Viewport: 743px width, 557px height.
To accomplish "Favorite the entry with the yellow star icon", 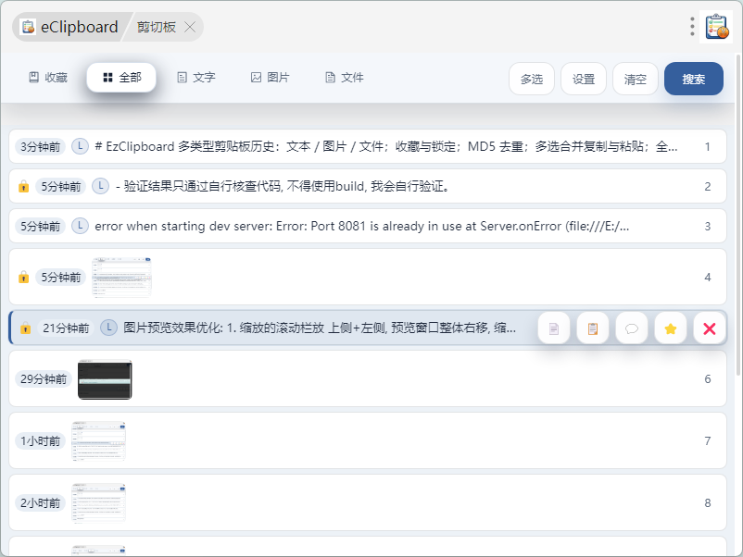I will (671, 328).
